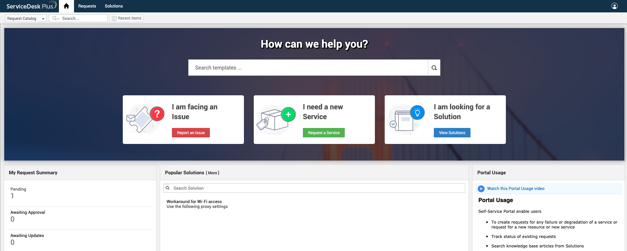This screenshot has width=627, height=251.
Task: Click the 'I need a new Service' heading
Action: pyautogui.click(x=323, y=112)
